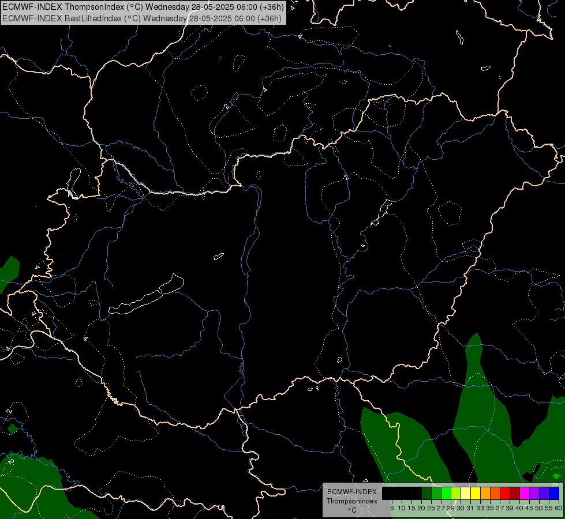Click the legend scale label 10
The height and width of the screenshot is (519, 565).
pyautogui.click(x=402, y=508)
